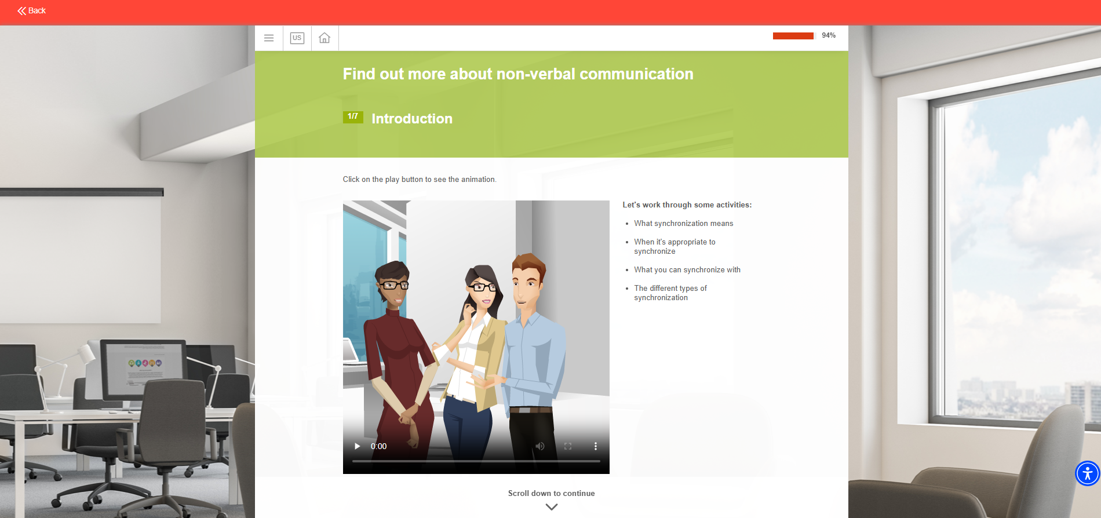The image size is (1101, 518).
Task: Click the 94% progress label
Action: 829,36
